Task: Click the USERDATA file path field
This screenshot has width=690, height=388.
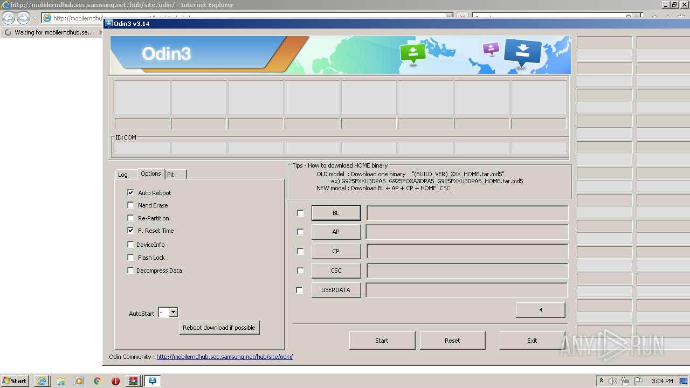Action: click(x=467, y=290)
